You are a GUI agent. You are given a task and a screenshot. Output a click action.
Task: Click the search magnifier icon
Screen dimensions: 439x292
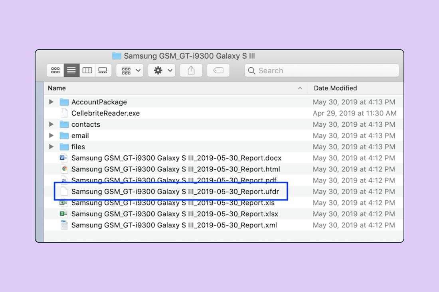pyautogui.click(x=251, y=71)
